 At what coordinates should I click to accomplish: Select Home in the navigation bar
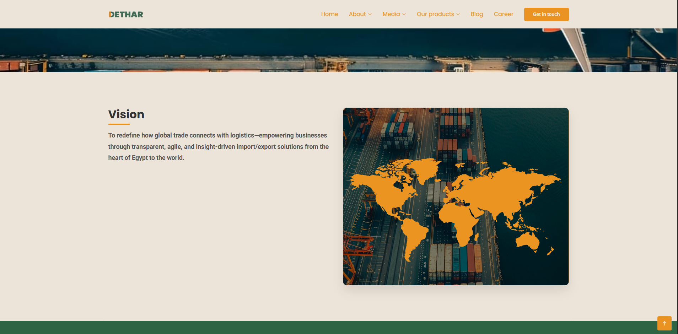[329, 14]
